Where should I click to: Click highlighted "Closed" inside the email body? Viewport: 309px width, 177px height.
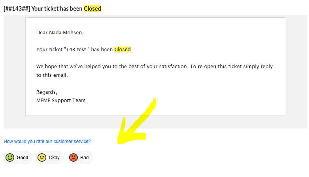click(122, 50)
